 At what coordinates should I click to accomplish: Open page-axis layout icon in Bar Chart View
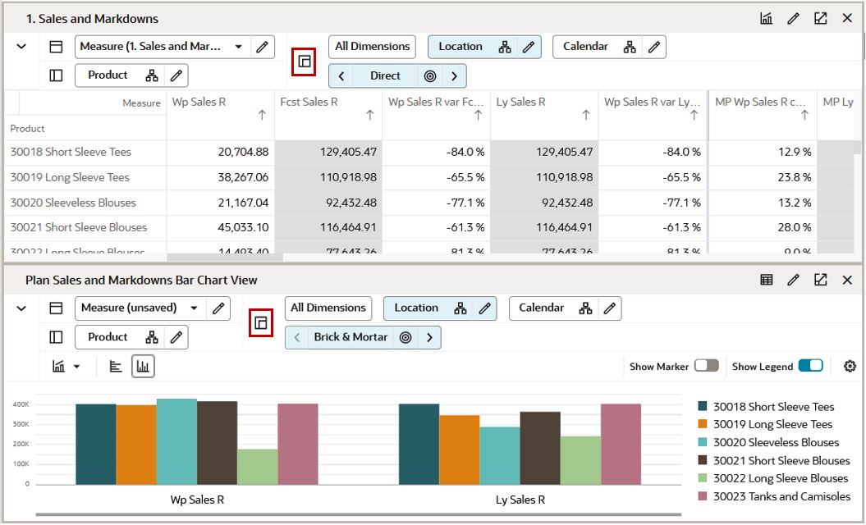pyautogui.click(x=261, y=322)
